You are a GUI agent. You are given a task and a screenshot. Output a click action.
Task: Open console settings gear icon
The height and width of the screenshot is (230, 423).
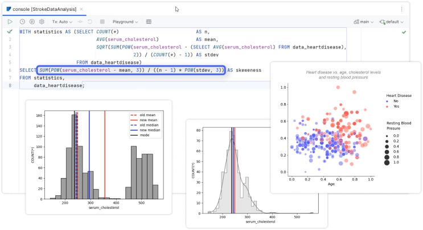(x=42, y=22)
